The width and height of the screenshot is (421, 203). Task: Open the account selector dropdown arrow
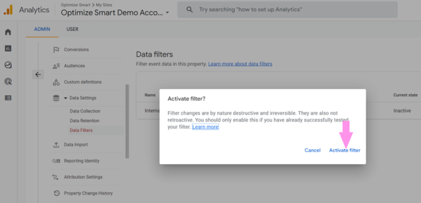point(167,13)
